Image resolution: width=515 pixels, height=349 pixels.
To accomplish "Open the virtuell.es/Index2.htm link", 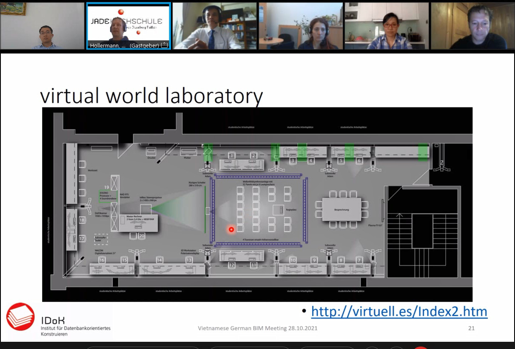I will click(x=399, y=312).
